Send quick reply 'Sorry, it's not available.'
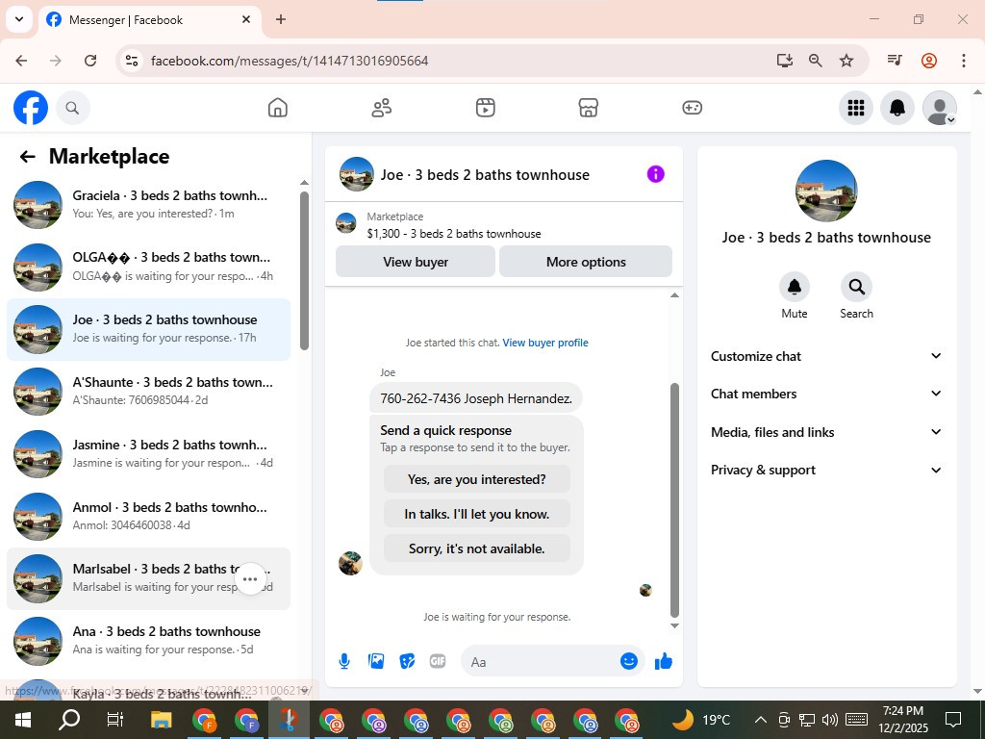Viewport: 985px width, 739px height. [x=477, y=548]
